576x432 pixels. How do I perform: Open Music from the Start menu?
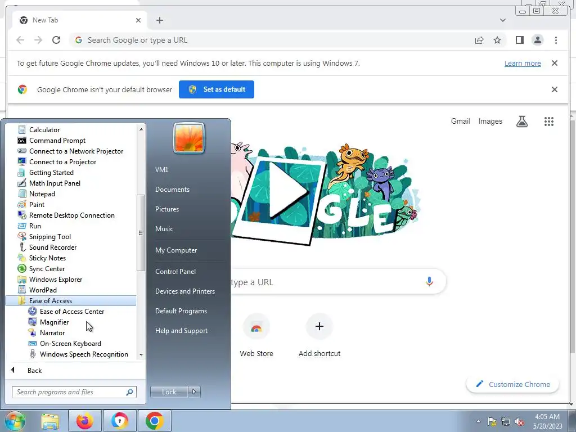tap(164, 228)
